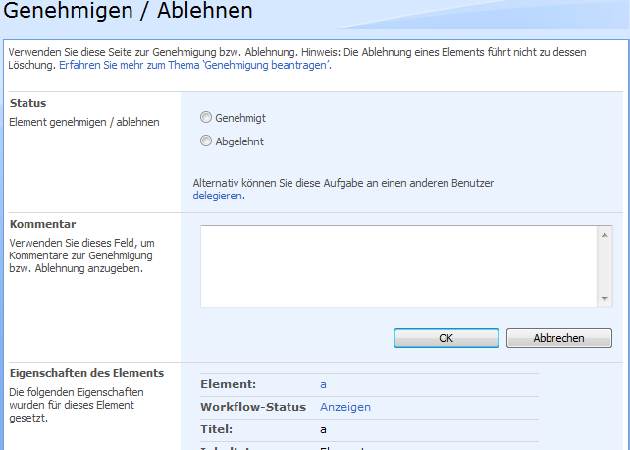This screenshot has width=630, height=450.
Task: Click the 'Genehmigen / Ablehnen' page title
Action: click(129, 12)
